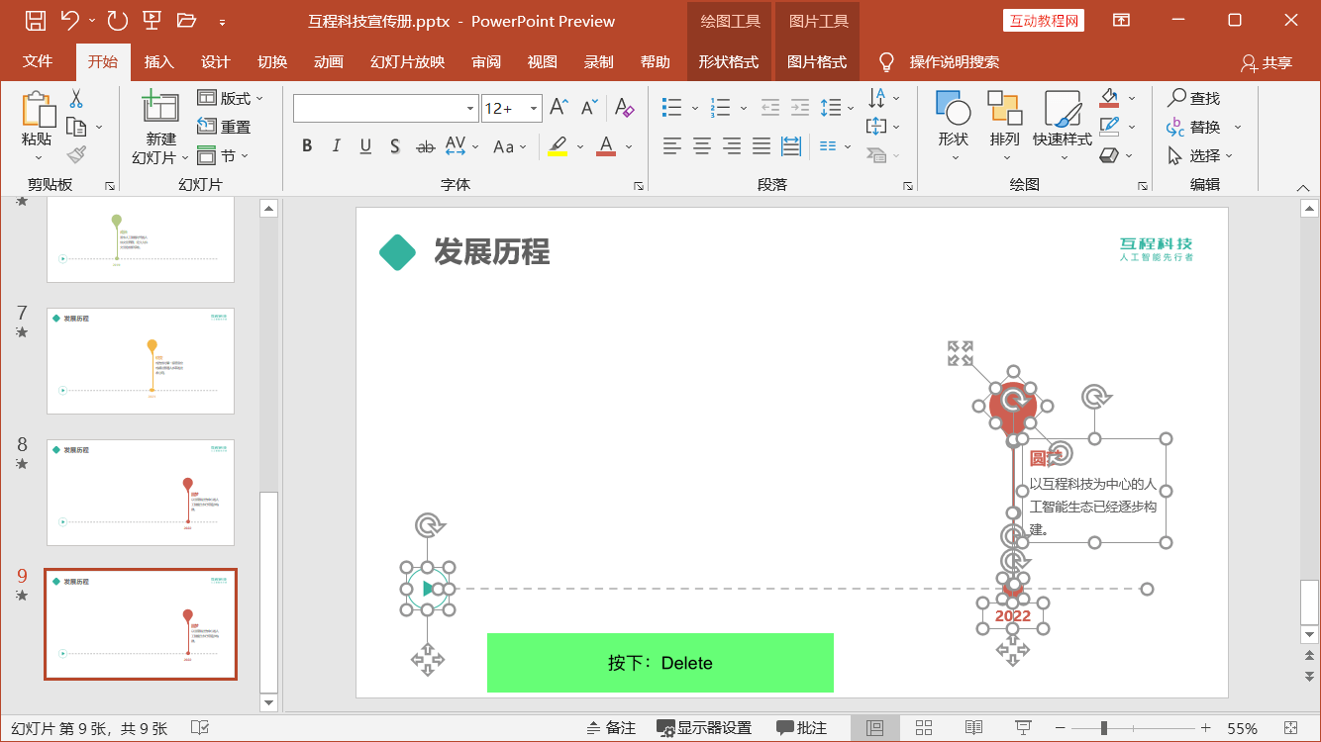Click the 互动教程网 button in title bar
The width and height of the screenshot is (1321, 742).
1043,21
